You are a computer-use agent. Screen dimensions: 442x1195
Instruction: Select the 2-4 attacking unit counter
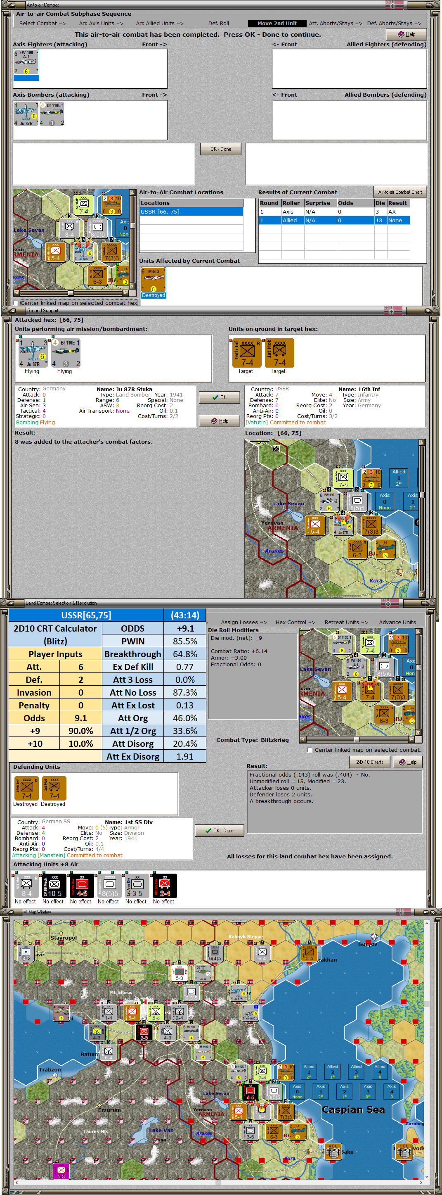tap(165, 886)
